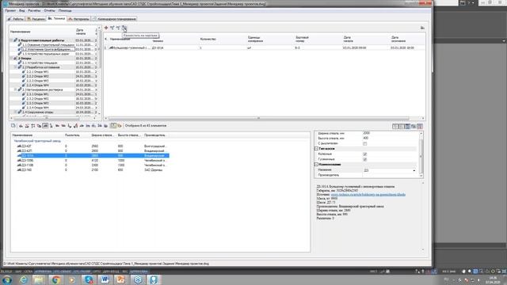Open PowerPoint from the taskbar
The height and width of the screenshot is (285, 507).
(x=121, y=279)
